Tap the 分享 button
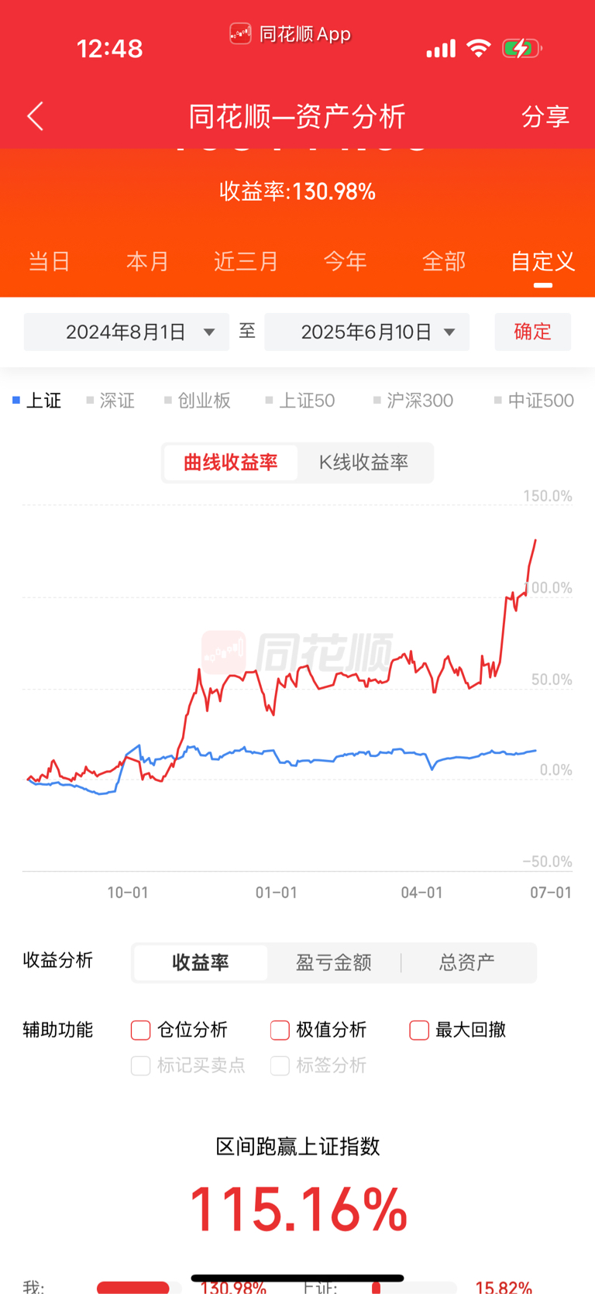The width and height of the screenshot is (595, 1294). (545, 117)
